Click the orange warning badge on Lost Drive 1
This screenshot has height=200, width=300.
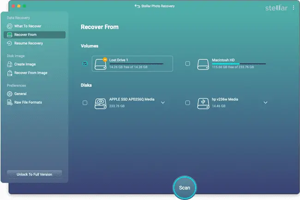tap(105, 59)
